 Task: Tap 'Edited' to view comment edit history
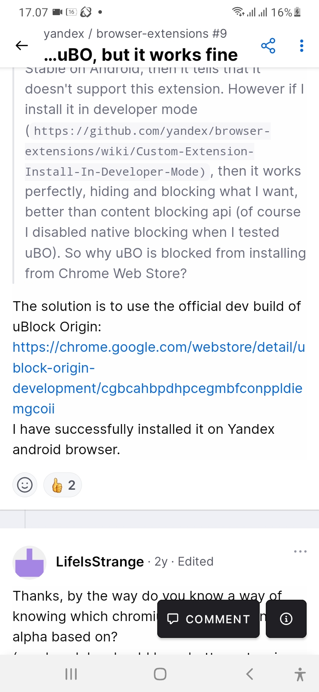(195, 561)
